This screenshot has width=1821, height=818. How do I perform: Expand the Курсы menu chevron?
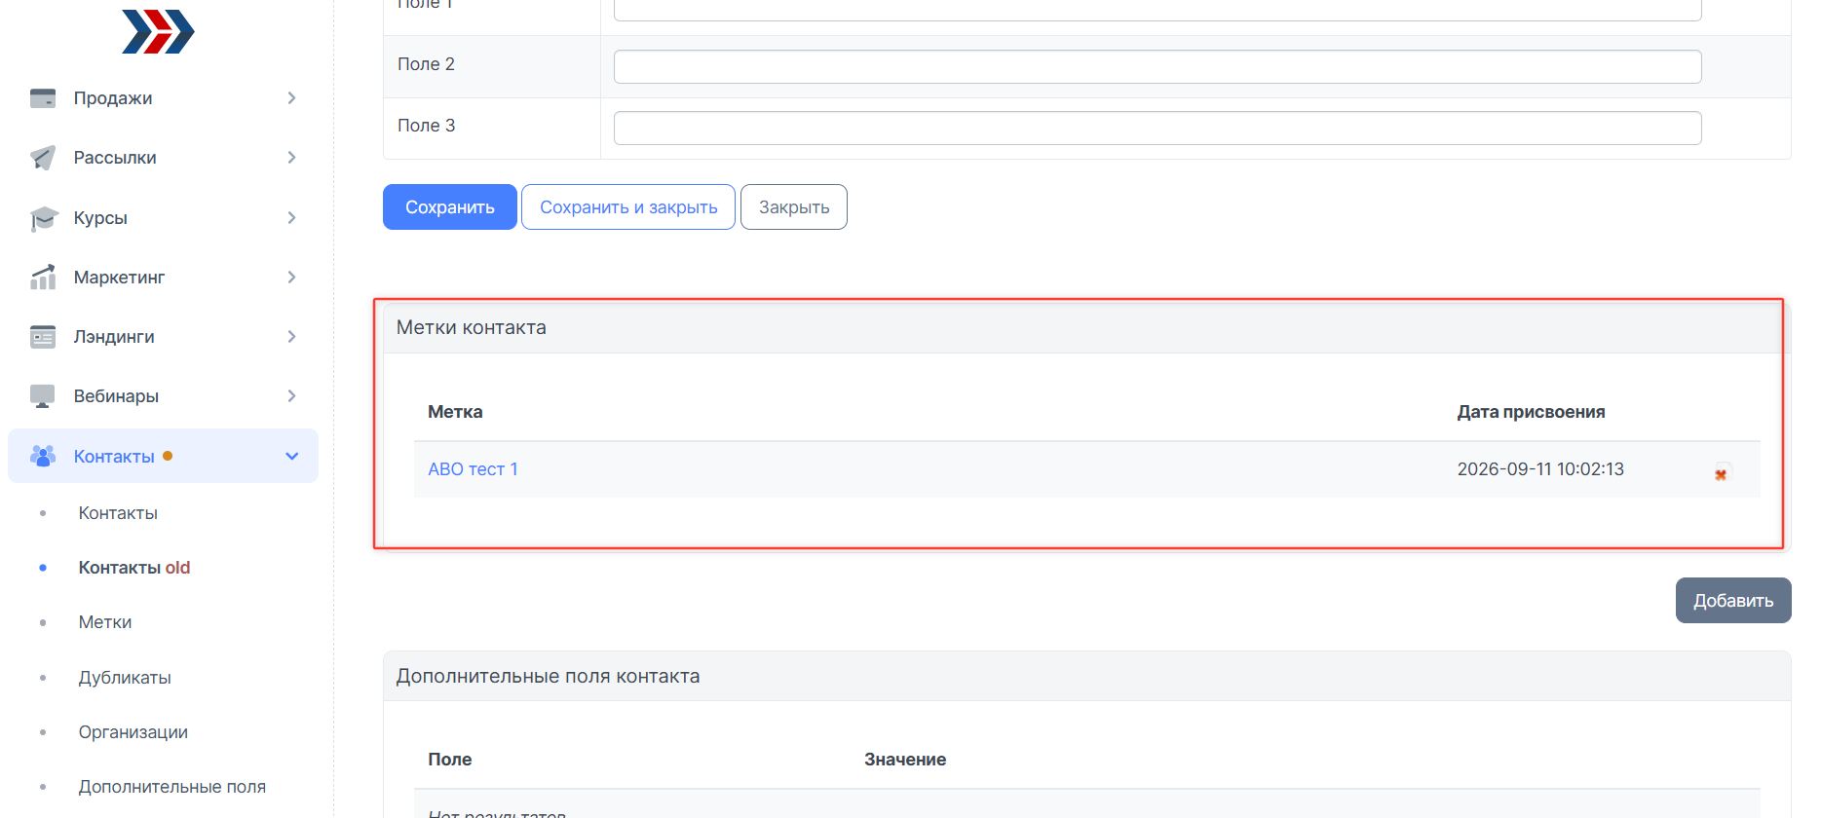[x=291, y=218]
